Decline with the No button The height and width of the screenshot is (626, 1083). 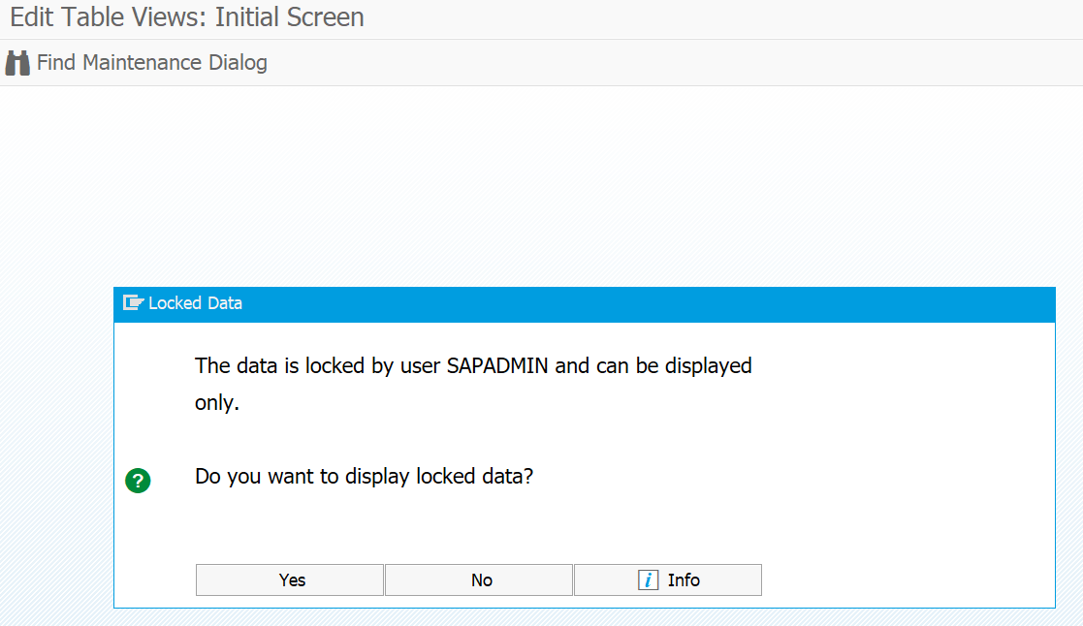[x=479, y=579]
